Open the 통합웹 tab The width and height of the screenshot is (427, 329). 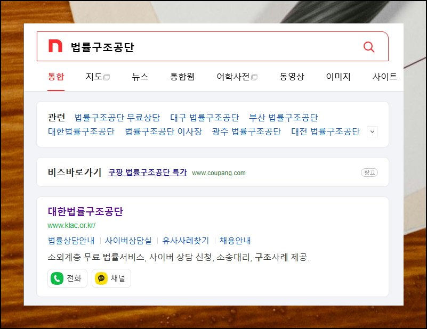pyautogui.click(x=182, y=77)
